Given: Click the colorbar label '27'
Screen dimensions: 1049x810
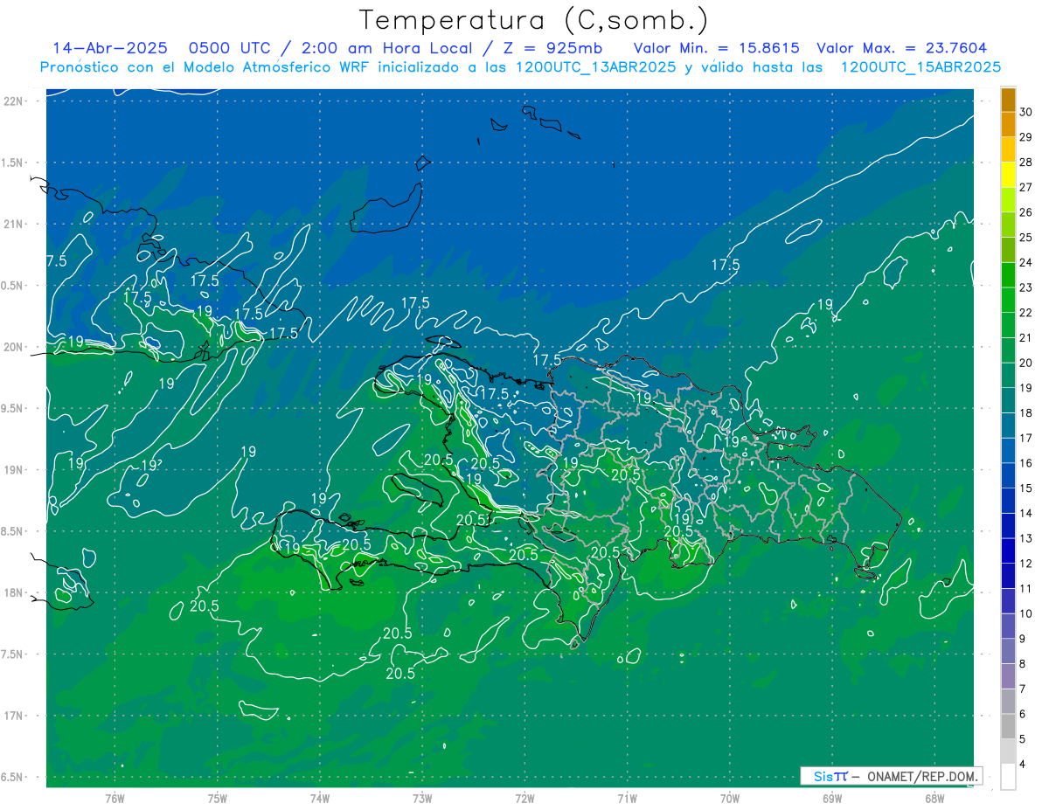Looking at the screenshot, I should click(1026, 187).
